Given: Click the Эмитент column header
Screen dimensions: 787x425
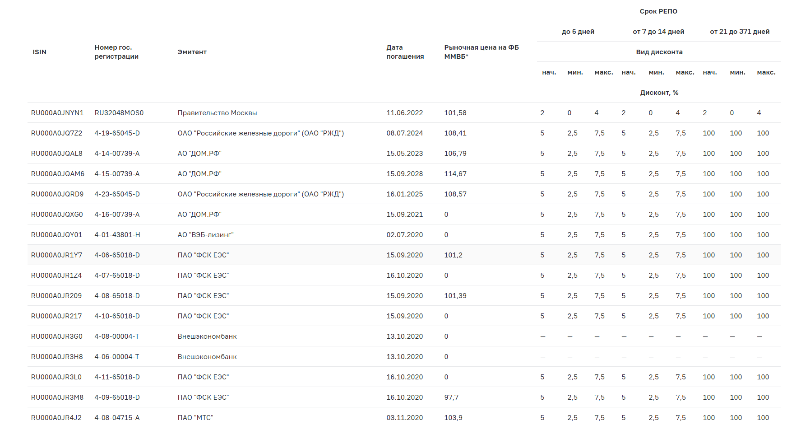Looking at the screenshot, I should [x=192, y=52].
